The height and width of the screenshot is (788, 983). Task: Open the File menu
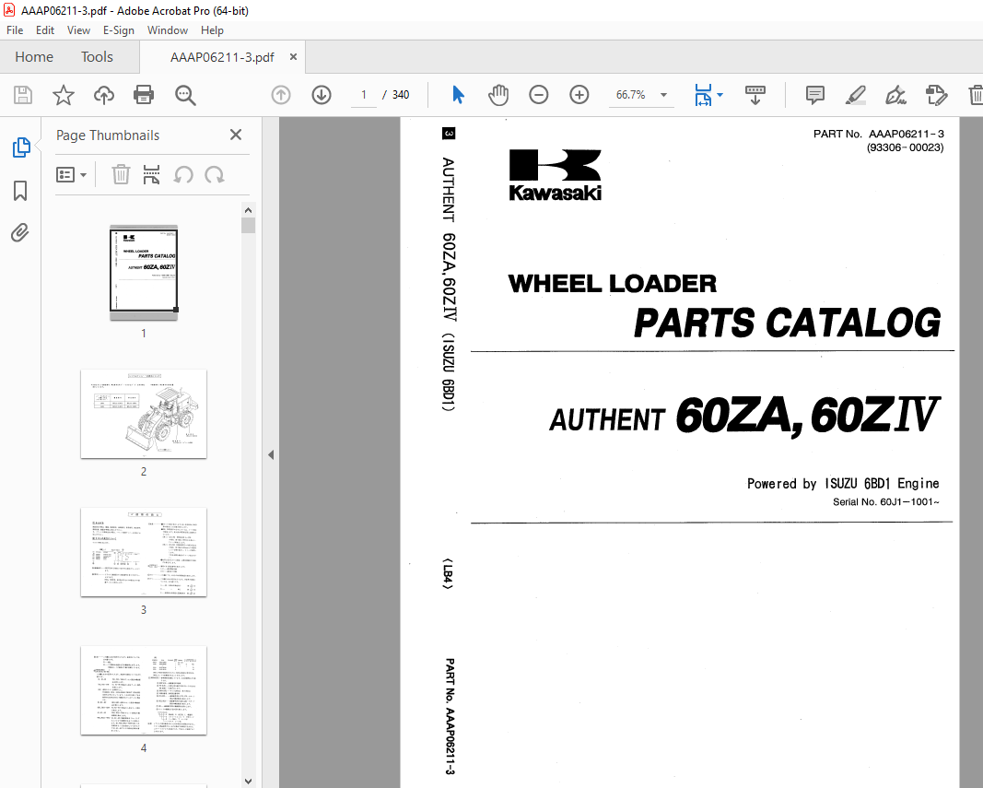[15, 30]
